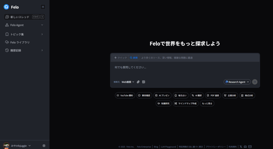Switch to クイック mode
Screen dimensions: 273x149
[x=121, y=58]
